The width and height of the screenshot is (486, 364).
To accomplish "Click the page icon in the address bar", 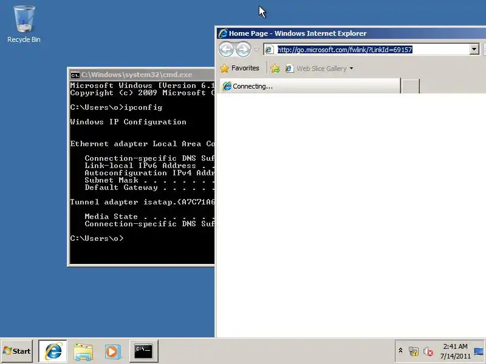I will (x=269, y=50).
